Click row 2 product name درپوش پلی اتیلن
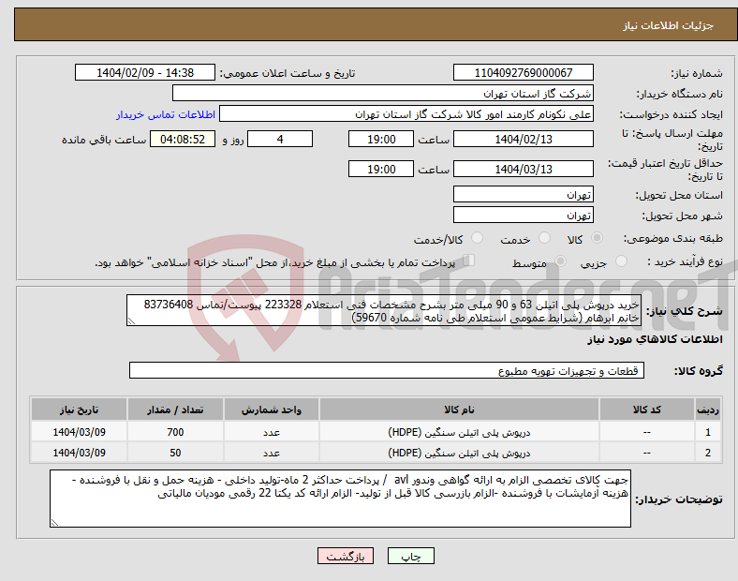The image size is (738, 581). coord(459,453)
